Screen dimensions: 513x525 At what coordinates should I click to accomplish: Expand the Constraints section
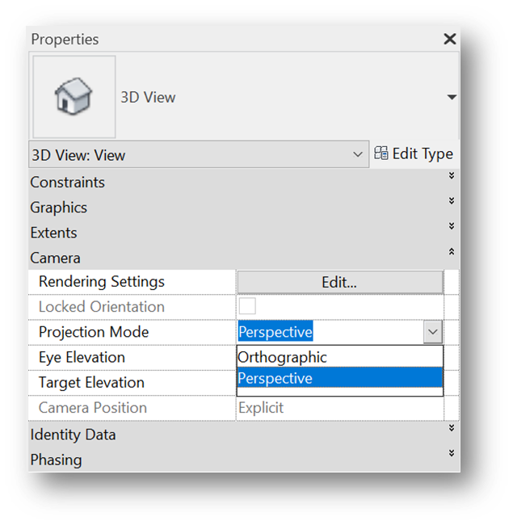(452, 175)
